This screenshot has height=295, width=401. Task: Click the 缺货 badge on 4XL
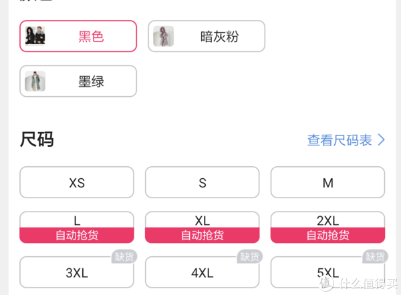click(250, 256)
